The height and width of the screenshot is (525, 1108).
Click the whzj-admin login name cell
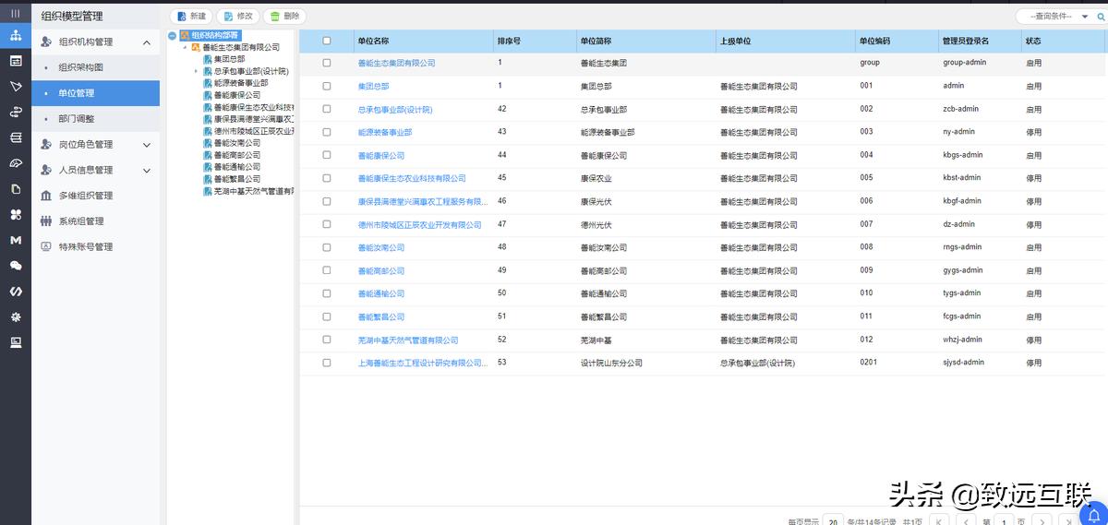[962, 340]
